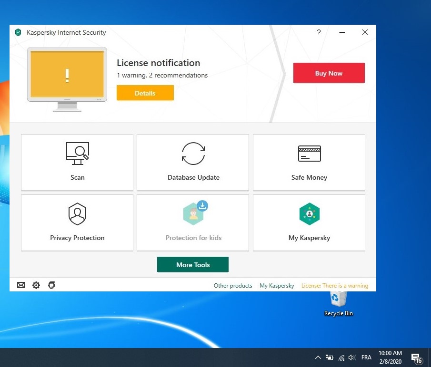431x367 pixels.
Task: Click the License warning link
Action: pyautogui.click(x=335, y=286)
